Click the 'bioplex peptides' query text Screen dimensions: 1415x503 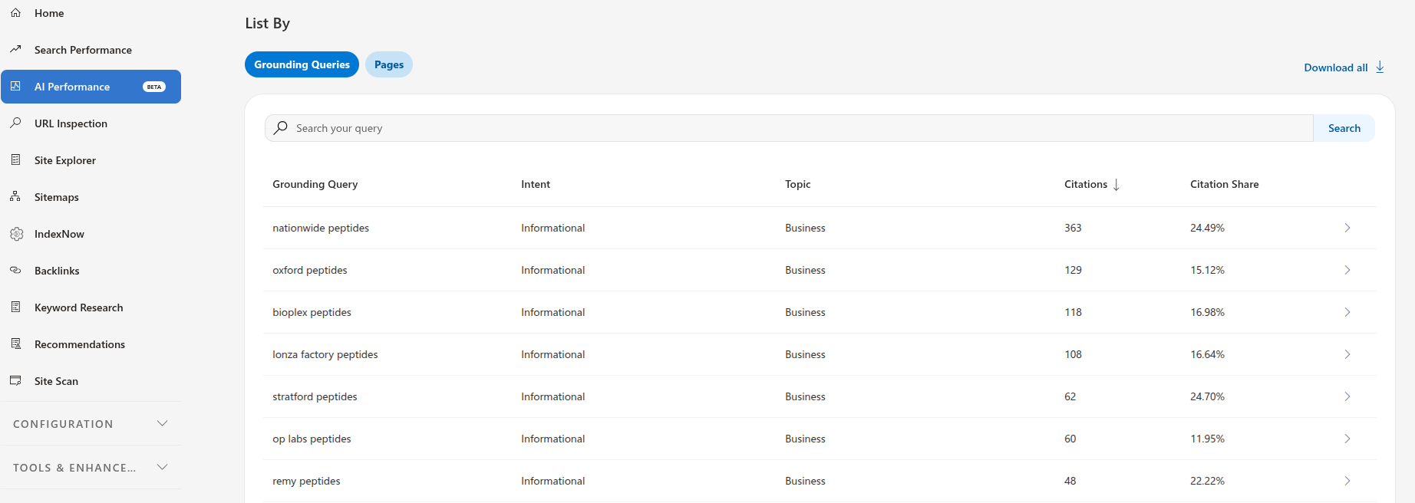pyautogui.click(x=312, y=312)
